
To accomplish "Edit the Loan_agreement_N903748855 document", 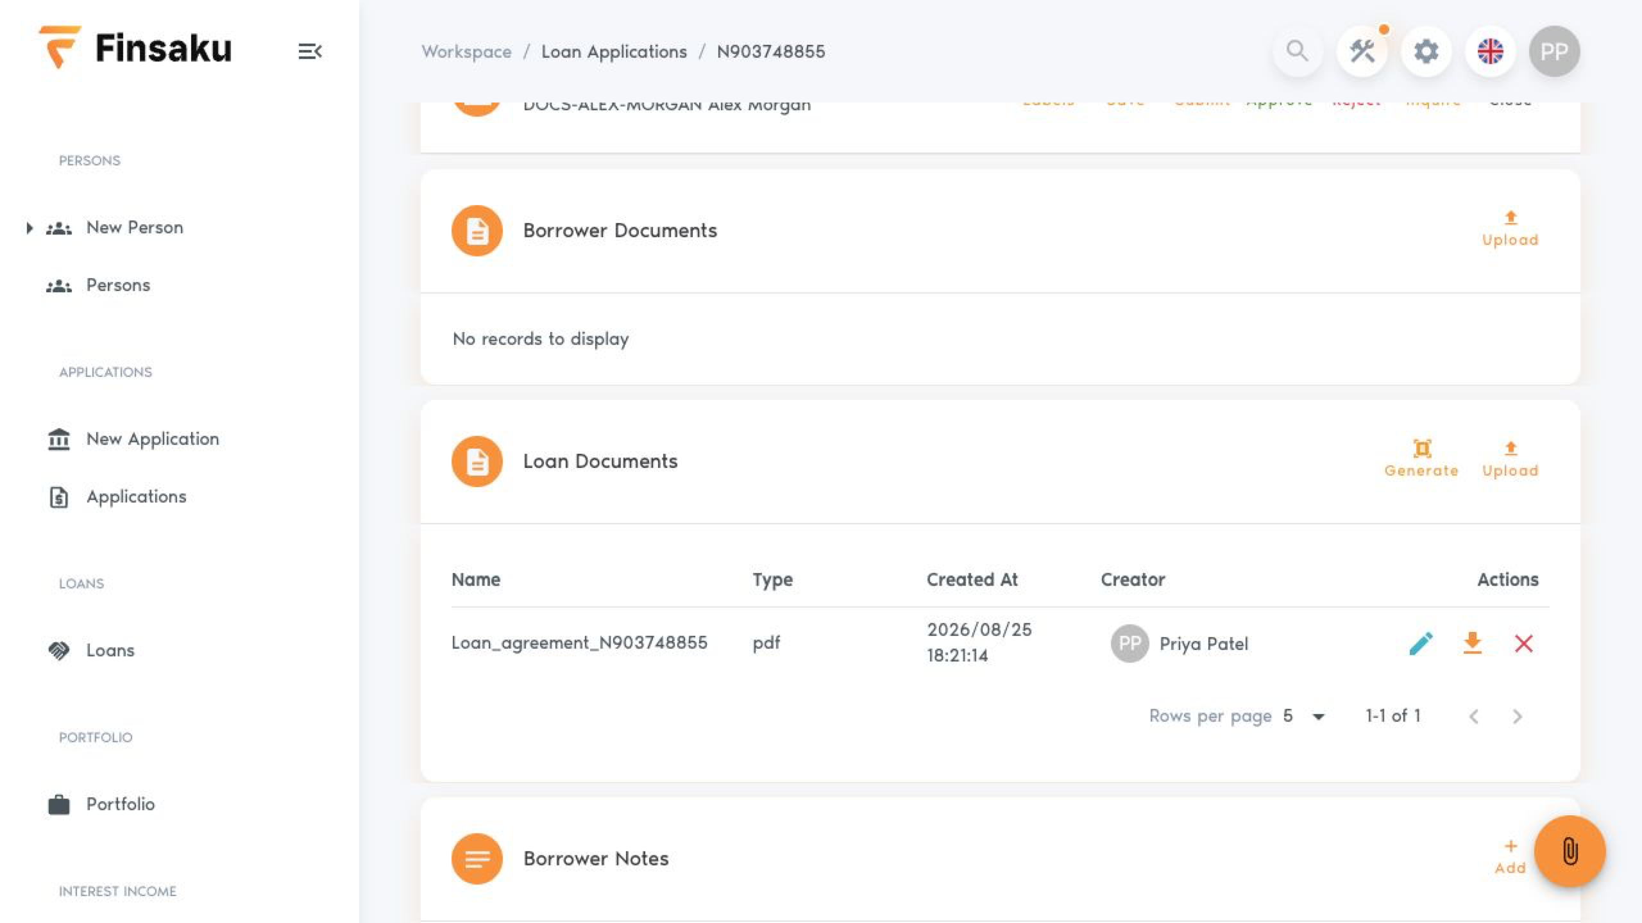I will tap(1421, 643).
